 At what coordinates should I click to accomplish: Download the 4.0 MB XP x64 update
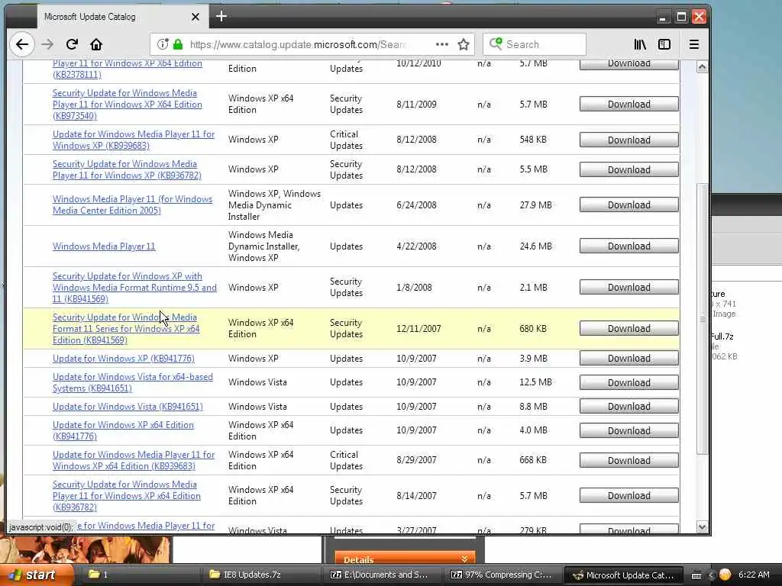point(629,430)
